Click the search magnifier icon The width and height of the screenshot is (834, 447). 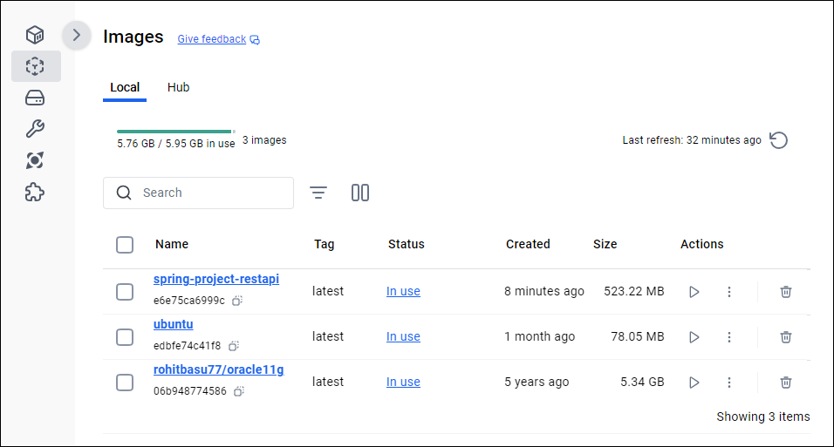pos(124,193)
